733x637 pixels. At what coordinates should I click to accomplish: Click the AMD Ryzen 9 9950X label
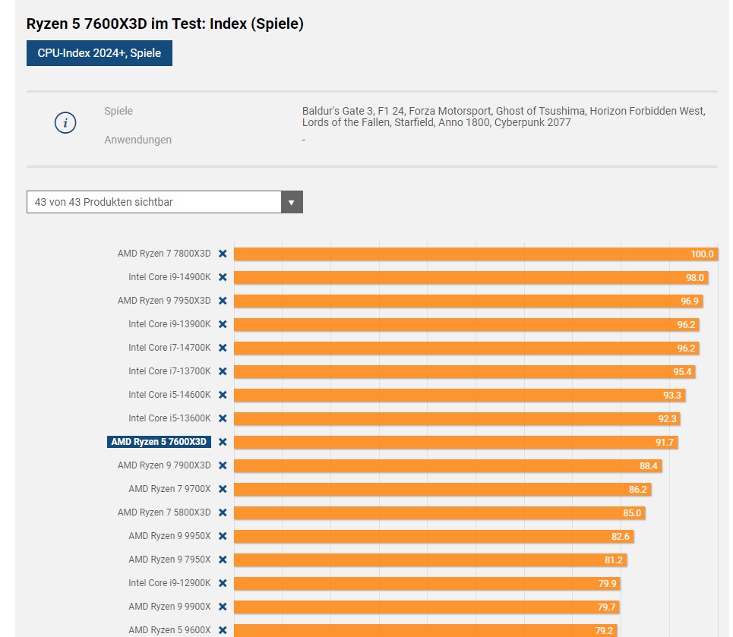click(x=169, y=535)
